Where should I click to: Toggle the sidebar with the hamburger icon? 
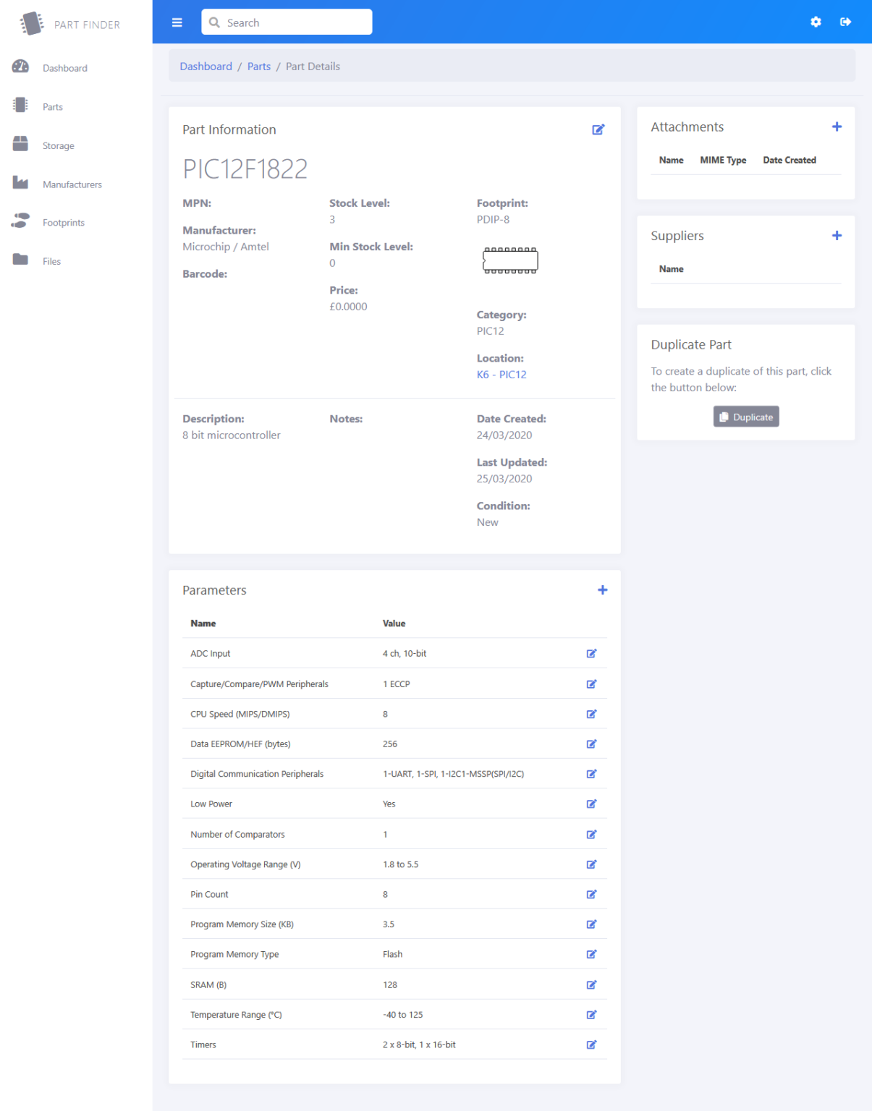point(177,22)
